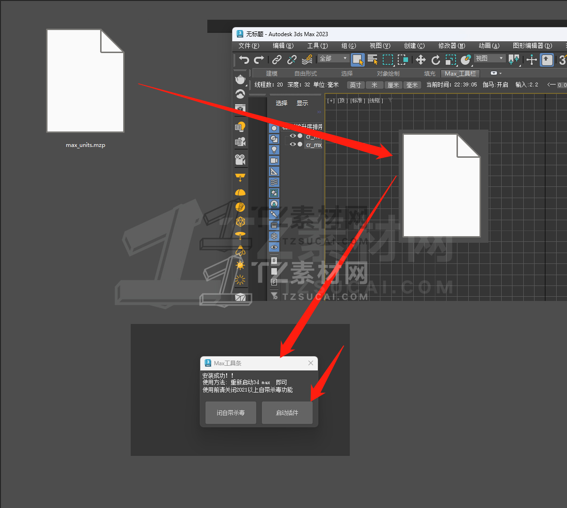
Task: Open scene explorer 显示 menu
Action: point(302,103)
